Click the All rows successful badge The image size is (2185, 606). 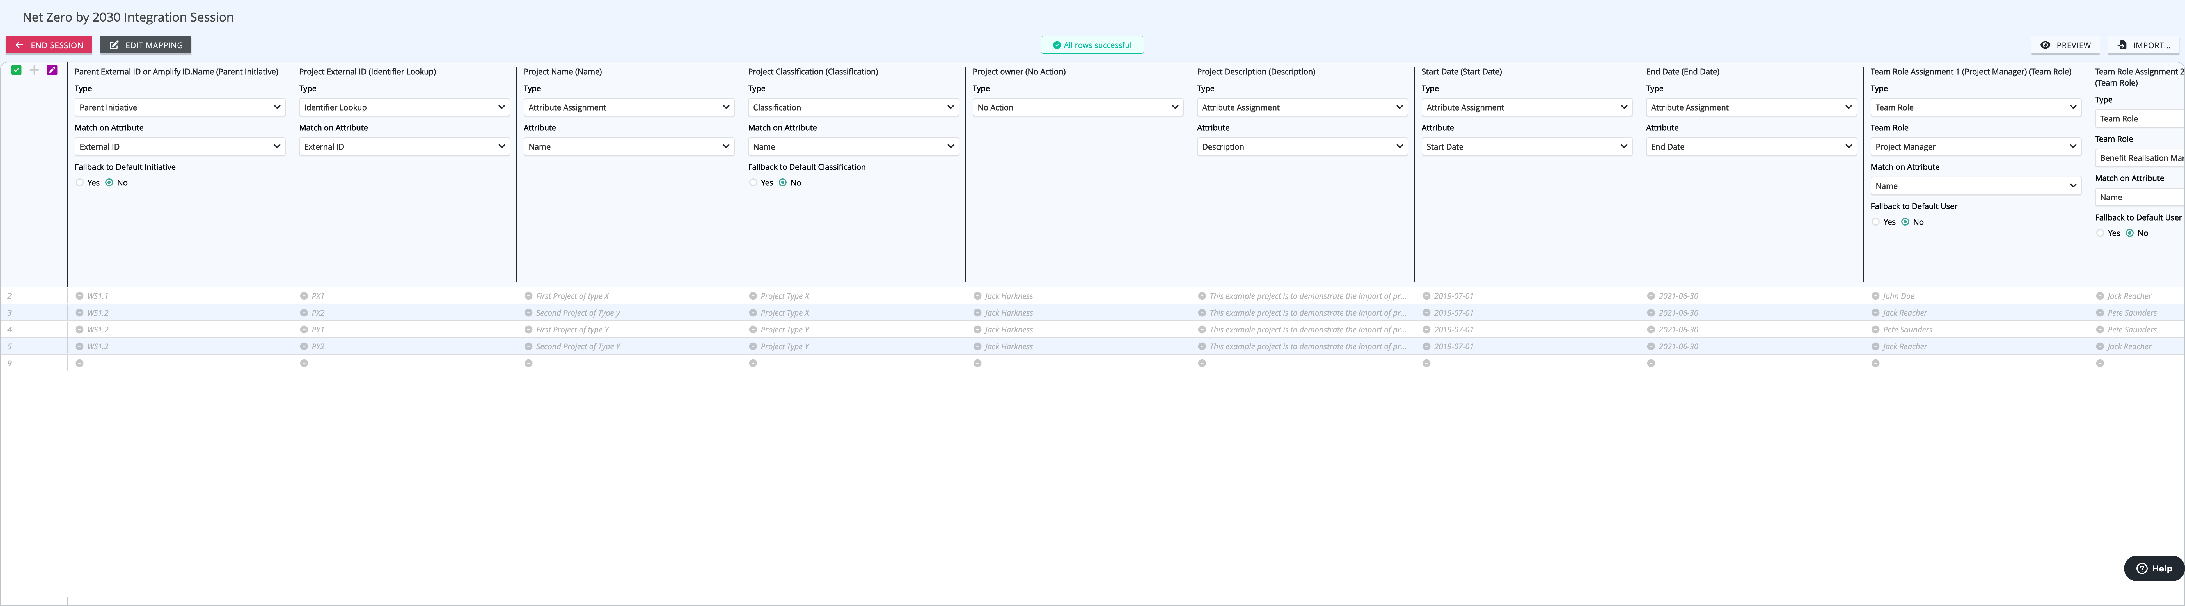pos(1092,45)
